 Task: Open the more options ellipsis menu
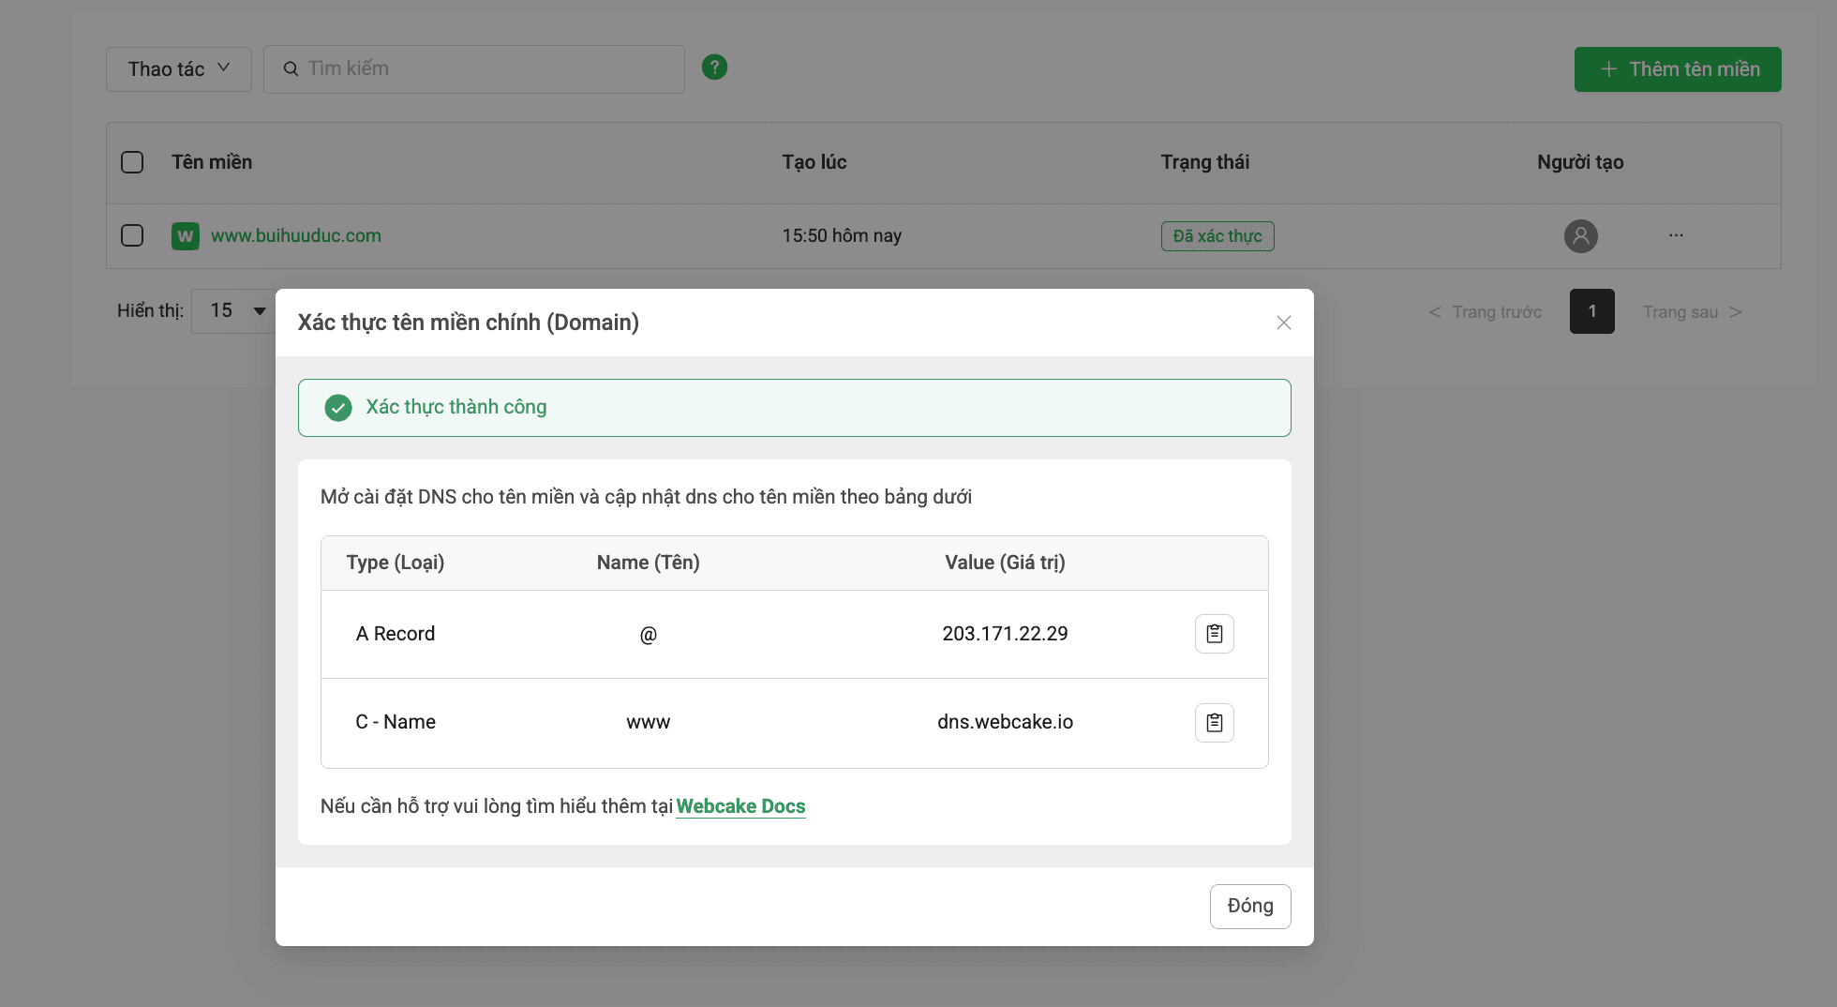point(1675,235)
